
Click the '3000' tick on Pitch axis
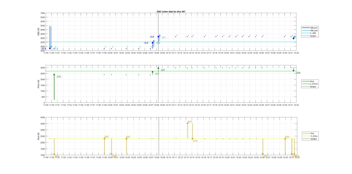[x=43, y=68]
